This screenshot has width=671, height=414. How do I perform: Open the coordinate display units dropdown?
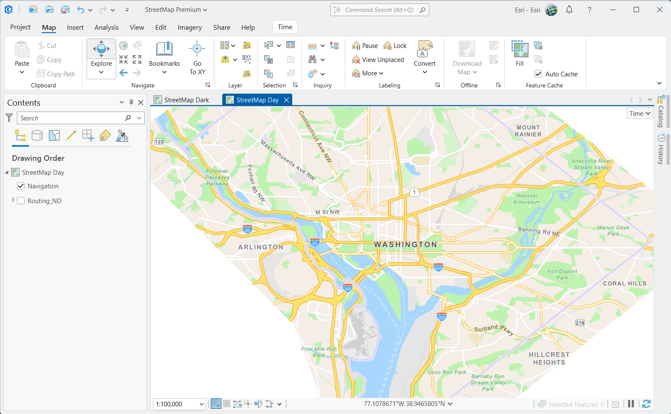coord(450,404)
